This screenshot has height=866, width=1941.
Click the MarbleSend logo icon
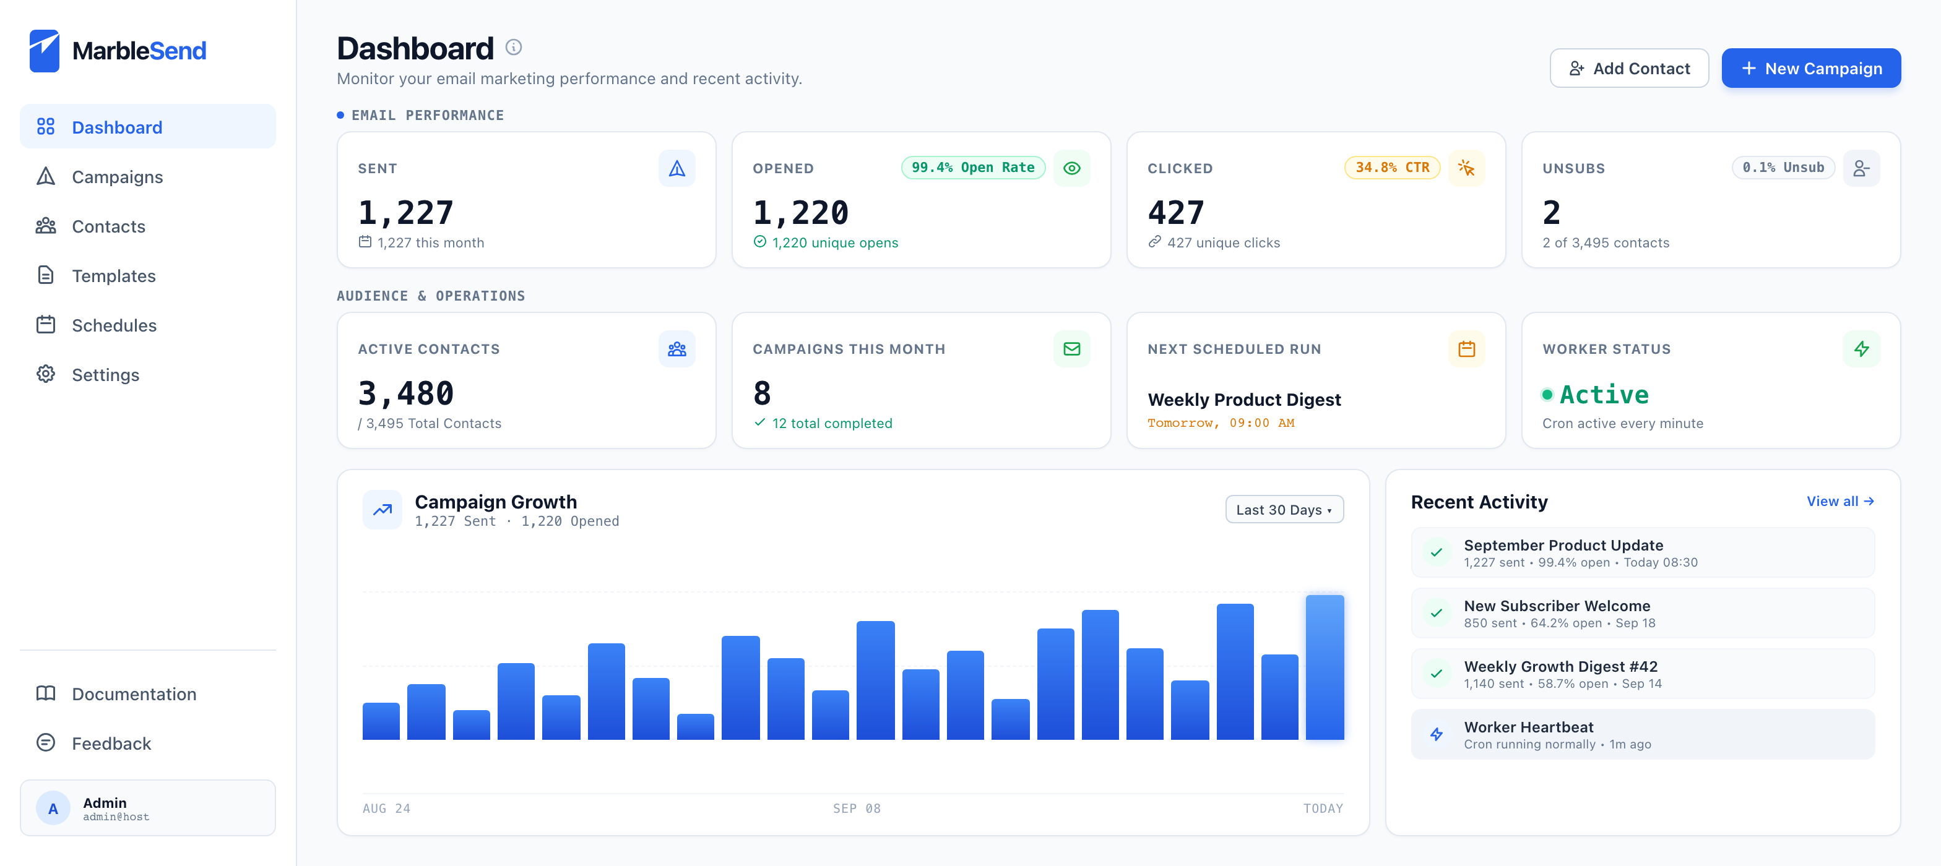tap(45, 51)
